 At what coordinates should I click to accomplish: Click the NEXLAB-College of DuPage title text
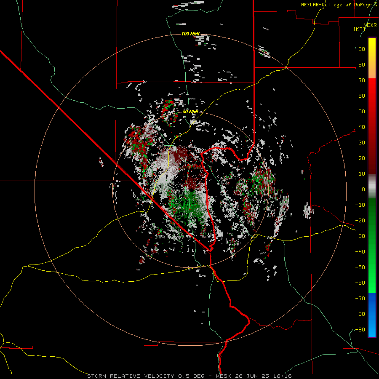tap(339, 5)
